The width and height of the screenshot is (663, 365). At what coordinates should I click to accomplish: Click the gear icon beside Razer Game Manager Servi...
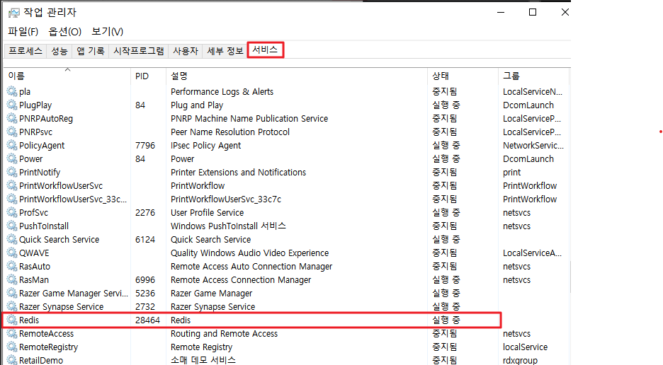12,293
